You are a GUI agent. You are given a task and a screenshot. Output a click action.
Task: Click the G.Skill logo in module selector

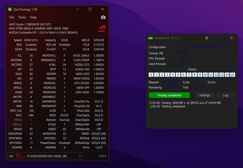20,156
